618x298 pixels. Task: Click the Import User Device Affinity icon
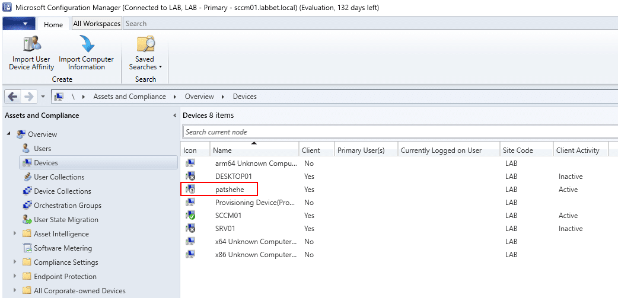pos(32,44)
